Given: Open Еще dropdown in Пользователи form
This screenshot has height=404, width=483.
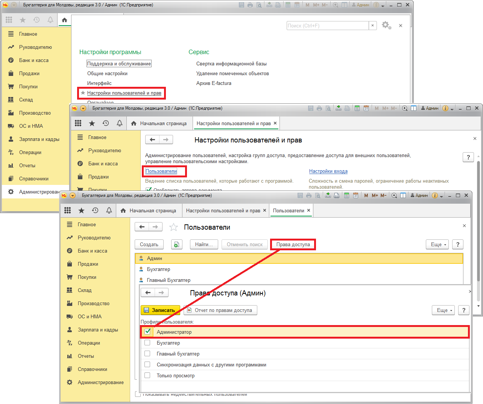Looking at the screenshot, I should coord(437,244).
